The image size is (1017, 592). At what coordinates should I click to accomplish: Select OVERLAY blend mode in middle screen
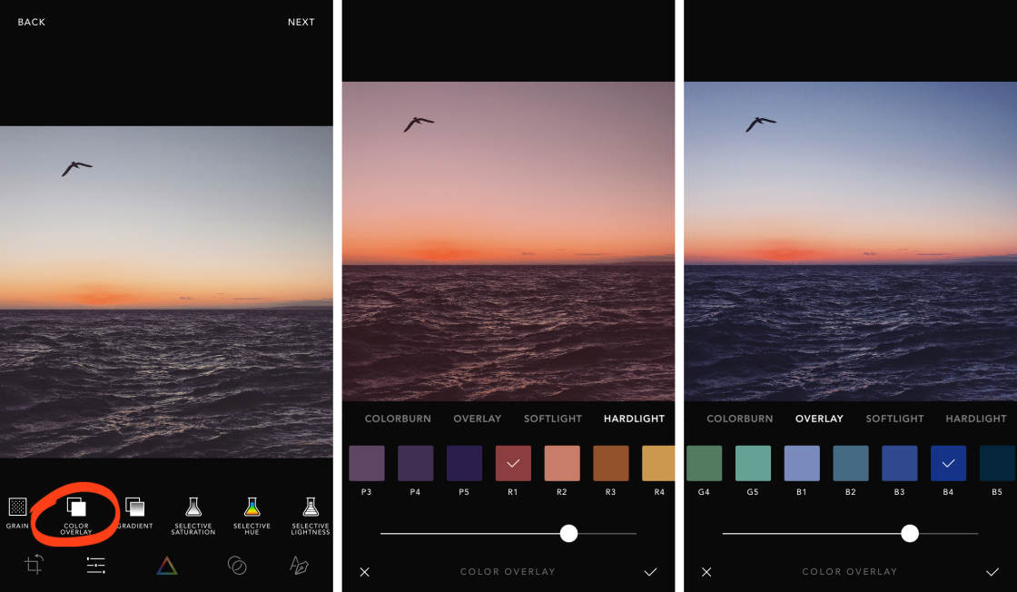click(478, 419)
